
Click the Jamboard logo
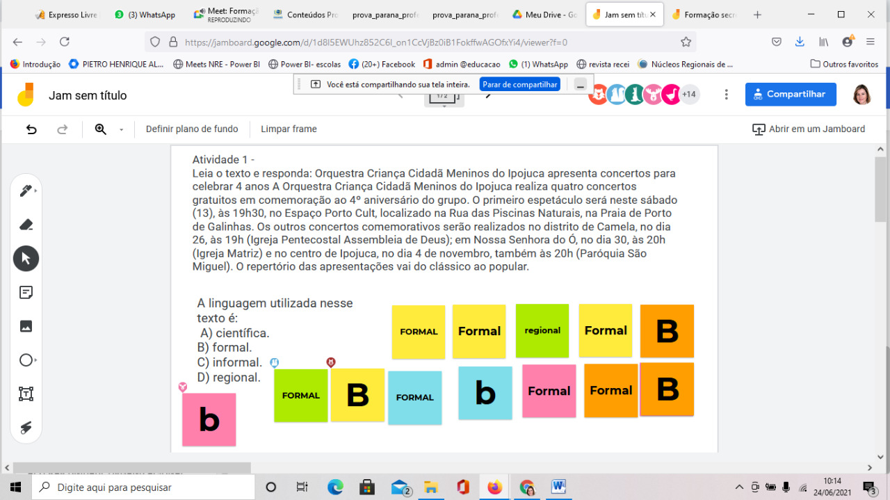[25, 95]
